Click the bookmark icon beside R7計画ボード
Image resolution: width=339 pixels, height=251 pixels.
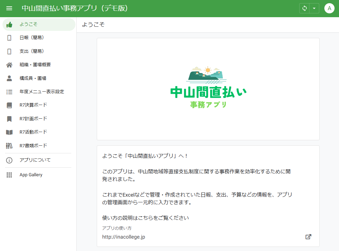[x=9, y=119]
